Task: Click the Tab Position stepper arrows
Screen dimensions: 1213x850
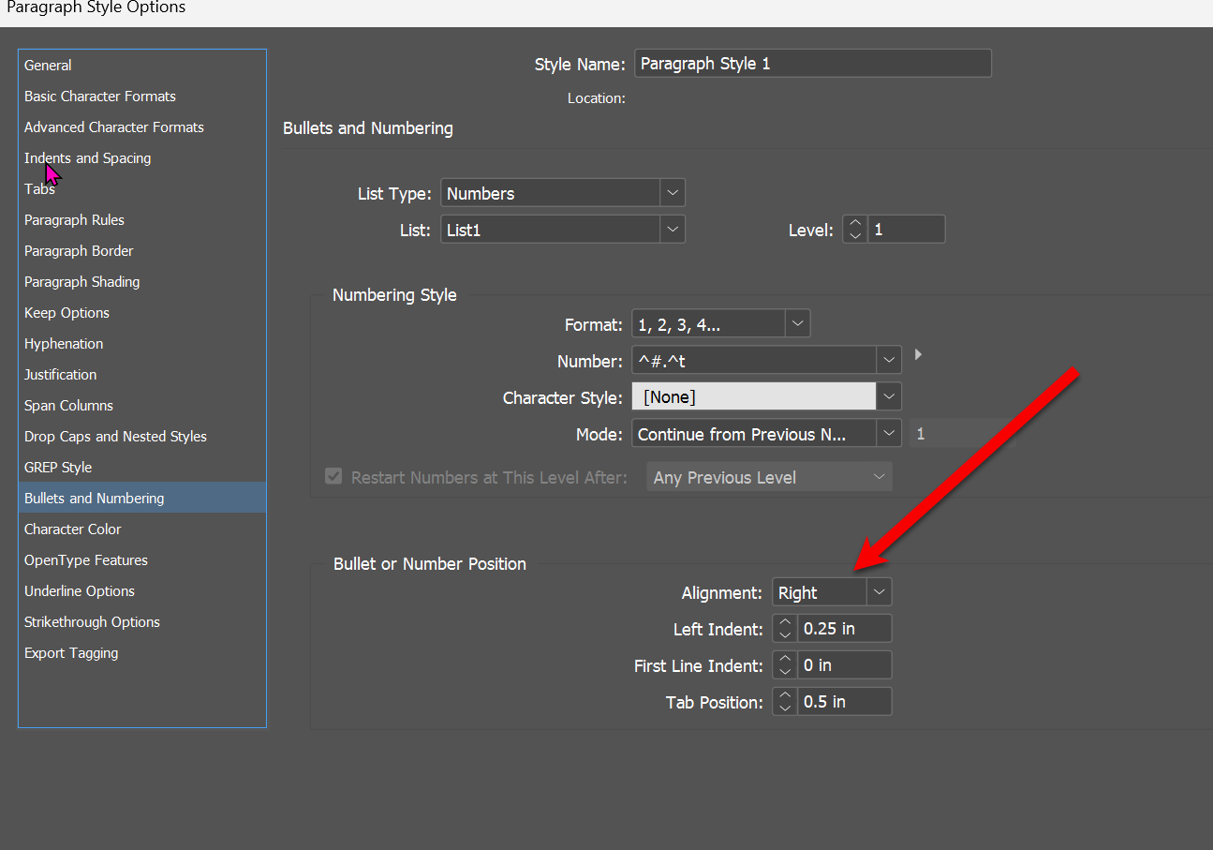Action: (785, 702)
